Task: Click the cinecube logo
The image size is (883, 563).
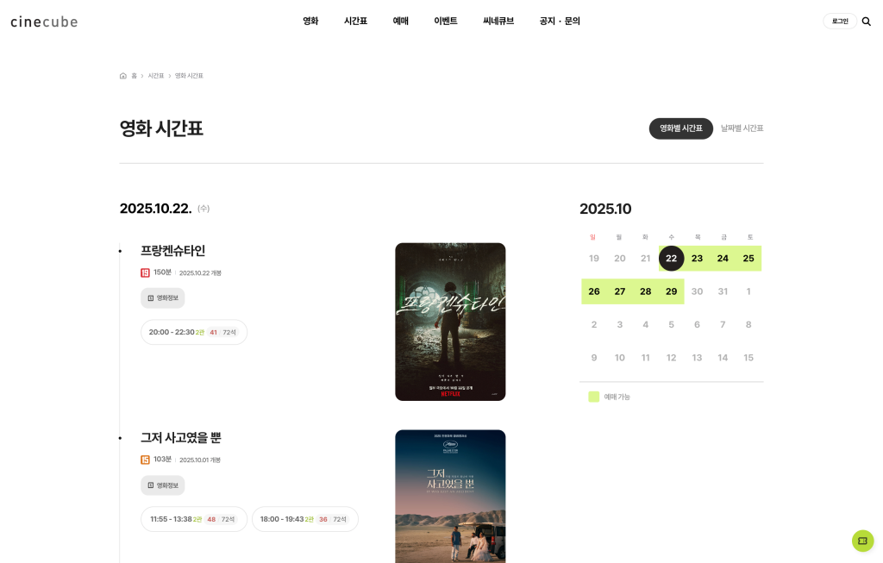Action: coord(44,22)
